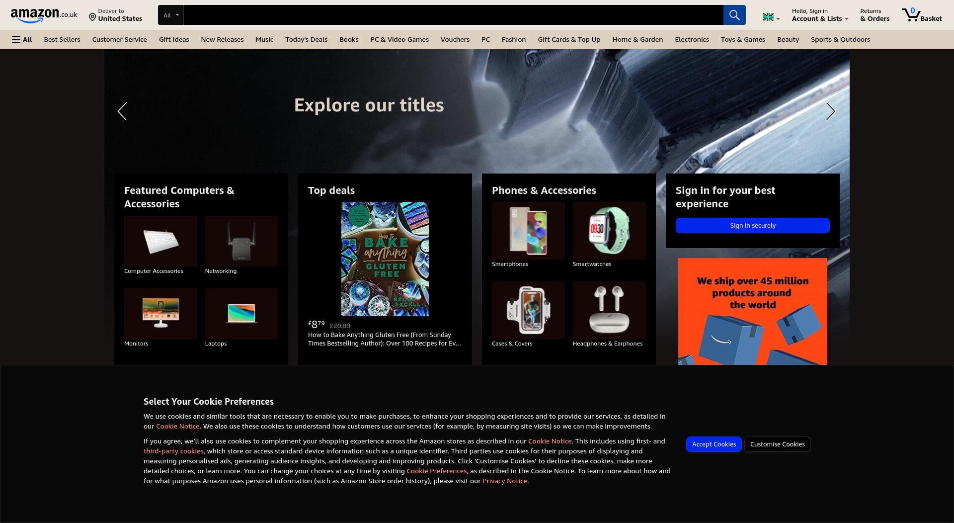Click the Smartphones thumbnail
This screenshot has width=954, height=523.
tap(528, 231)
